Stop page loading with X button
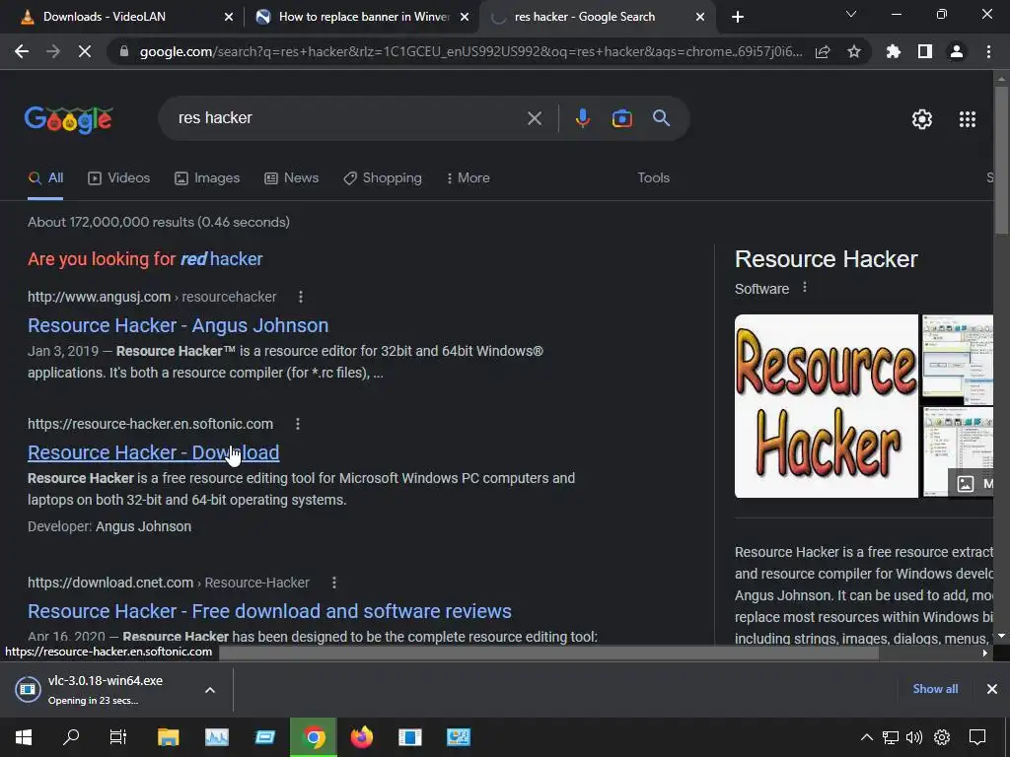1010x757 pixels. pyautogui.click(x=85, y=51)
